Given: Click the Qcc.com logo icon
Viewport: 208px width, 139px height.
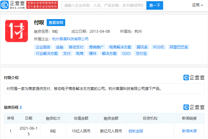Looking at the screenshot, I should click(5, 5).
